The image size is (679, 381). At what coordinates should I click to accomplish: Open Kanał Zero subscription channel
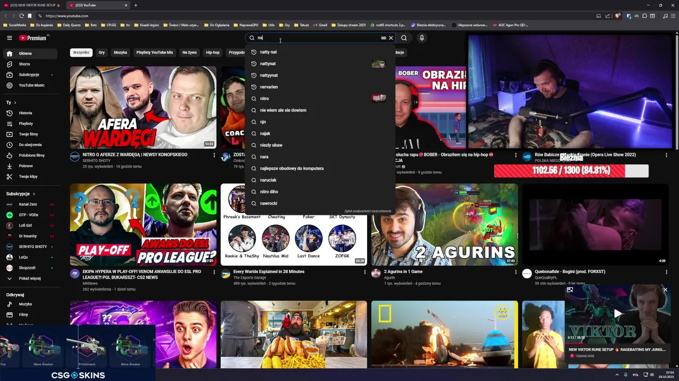(x=31, y=204)
